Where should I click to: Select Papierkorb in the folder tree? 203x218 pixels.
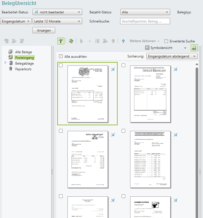23,69
